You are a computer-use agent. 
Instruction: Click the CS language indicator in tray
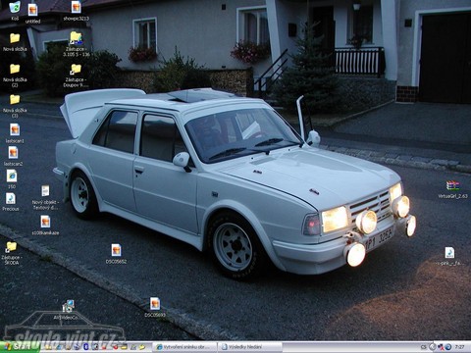(424, 347)
